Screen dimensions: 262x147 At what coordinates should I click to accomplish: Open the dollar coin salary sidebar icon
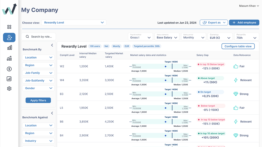tap(9, 69)
